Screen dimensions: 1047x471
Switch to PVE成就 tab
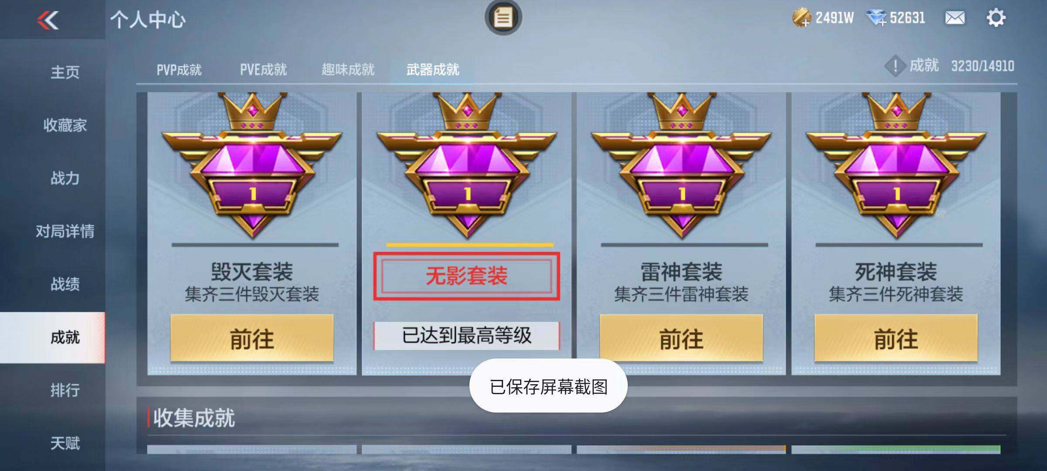click(x=263, y=69)
